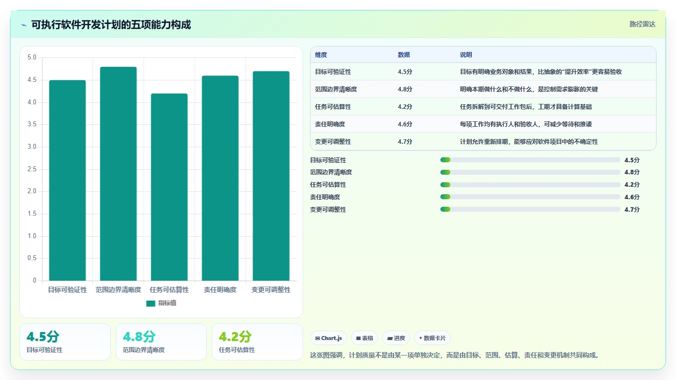Click the summary sentence starting 这张图强调
676x380 pixels.
[x=454, y=356]
